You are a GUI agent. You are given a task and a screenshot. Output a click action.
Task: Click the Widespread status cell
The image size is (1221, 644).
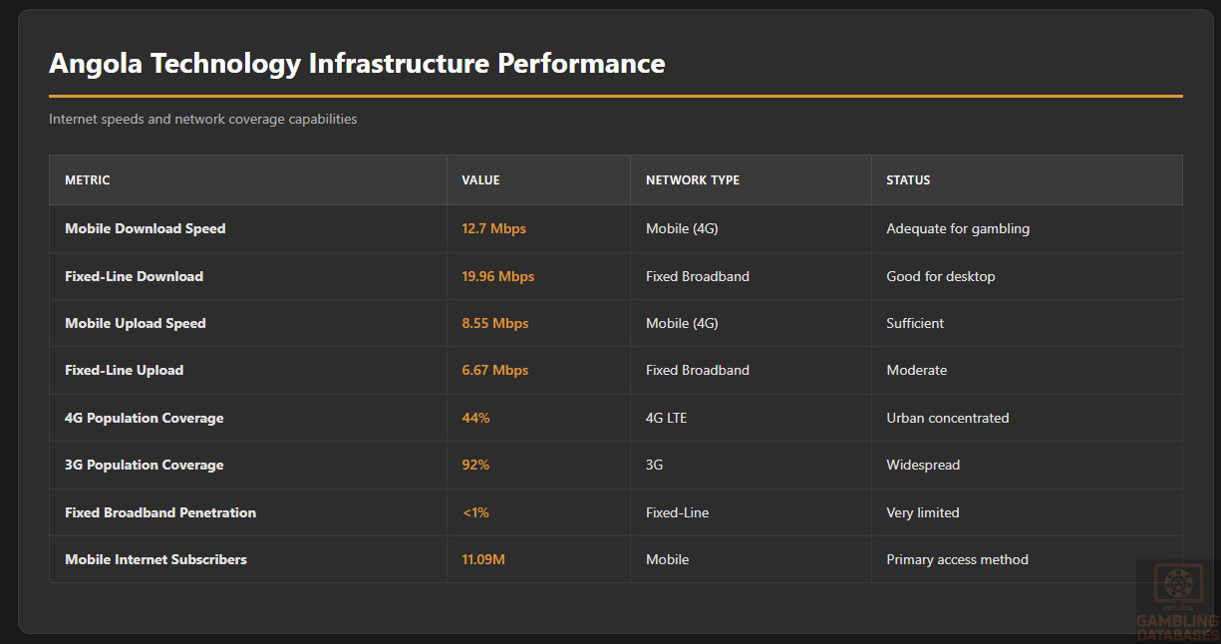pyautogui.click(x=923, y=465)
